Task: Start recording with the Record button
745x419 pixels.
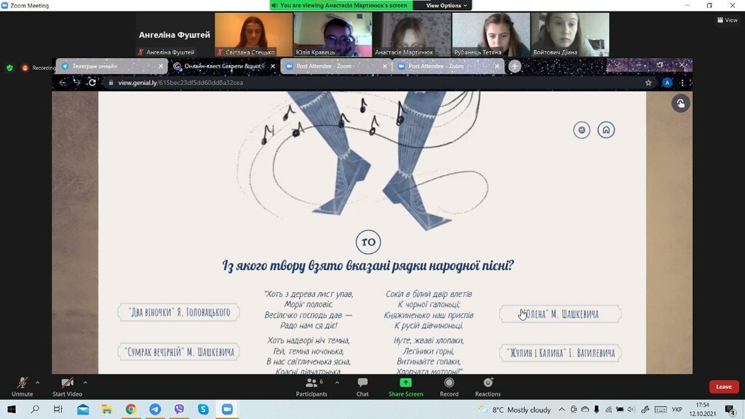Action: tap(449, 387)
